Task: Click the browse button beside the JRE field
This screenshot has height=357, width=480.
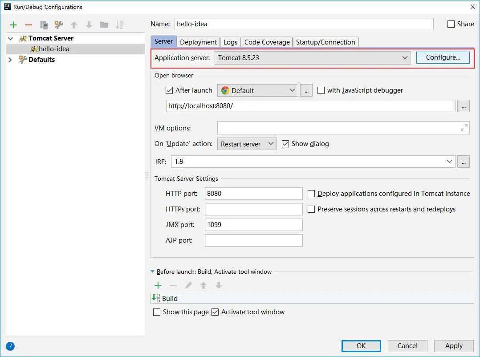Action: (464, 162)
